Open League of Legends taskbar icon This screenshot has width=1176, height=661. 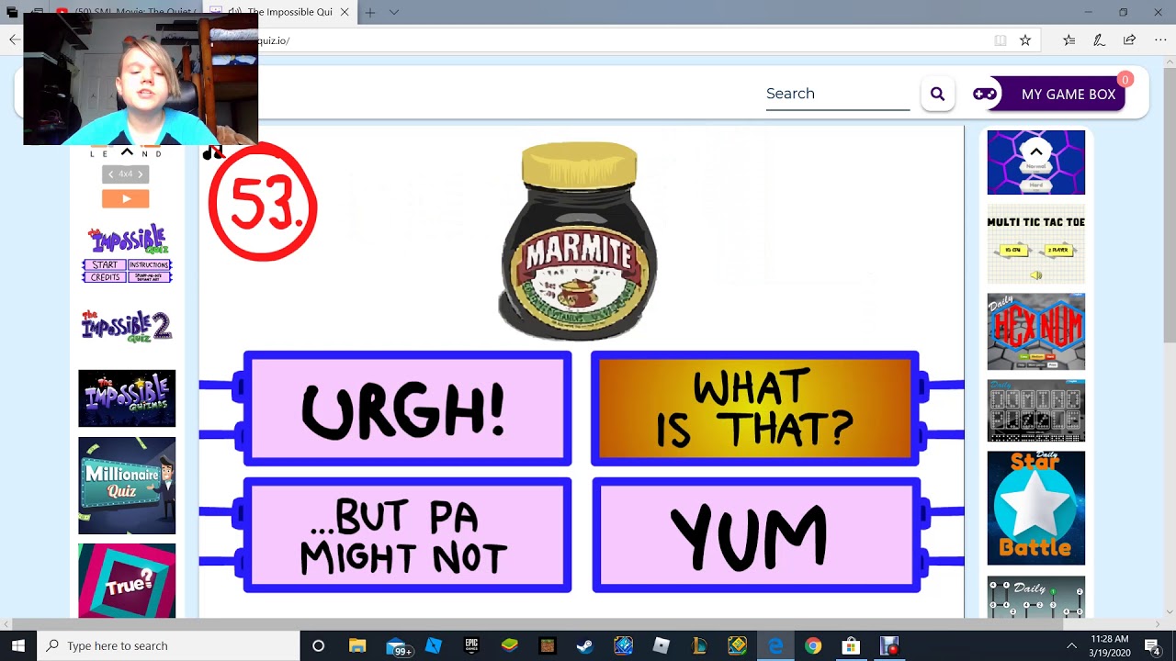[x=699, y=645]
